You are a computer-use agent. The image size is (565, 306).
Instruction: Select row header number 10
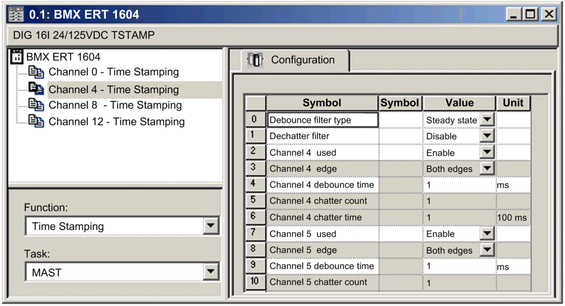(x=255, y=282)
